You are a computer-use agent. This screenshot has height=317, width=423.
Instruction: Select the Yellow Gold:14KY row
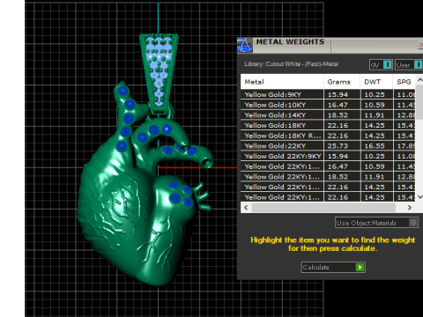click(x=328, y=115)
